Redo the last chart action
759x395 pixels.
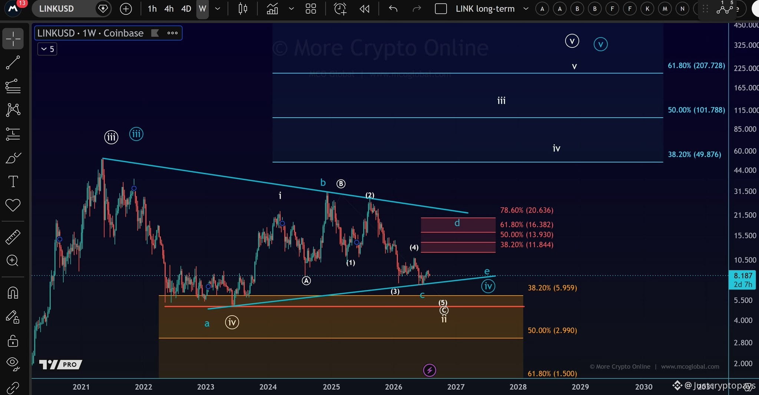(x=417, y=9)
